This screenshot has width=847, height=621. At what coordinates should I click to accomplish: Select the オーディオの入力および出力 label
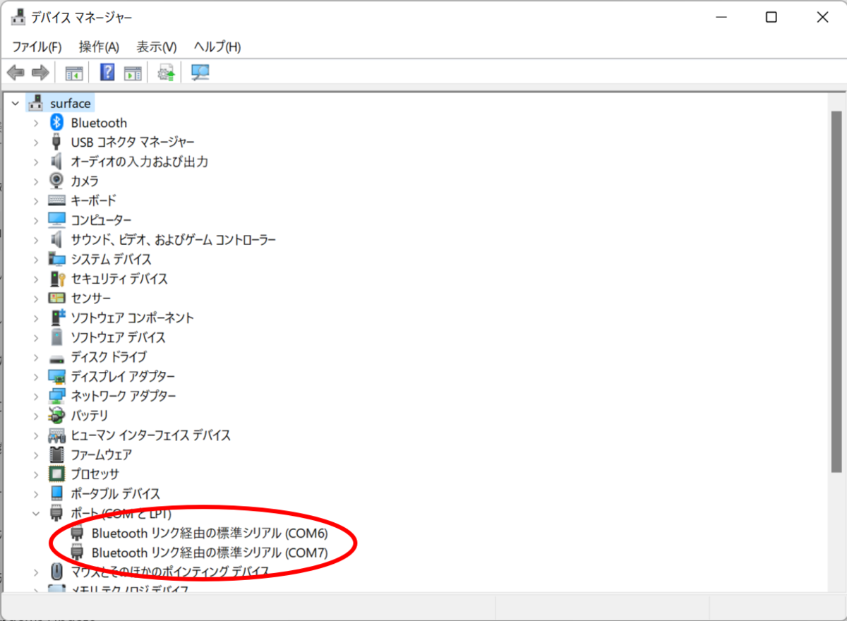pyautogui.click(x=139, y=162)
